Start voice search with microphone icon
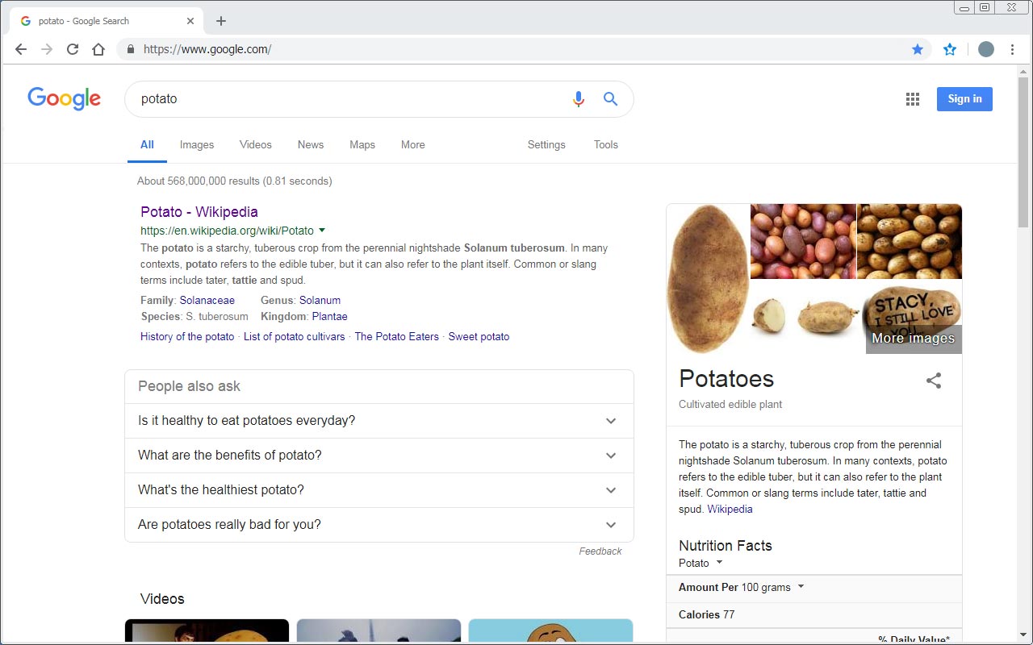This screenshot has height=645, width=1033. coord(579,99)
